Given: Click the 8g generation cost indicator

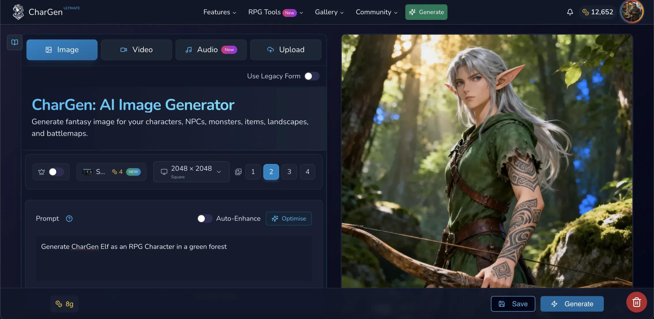Looking at the screenshot, I should pos(64,304).
